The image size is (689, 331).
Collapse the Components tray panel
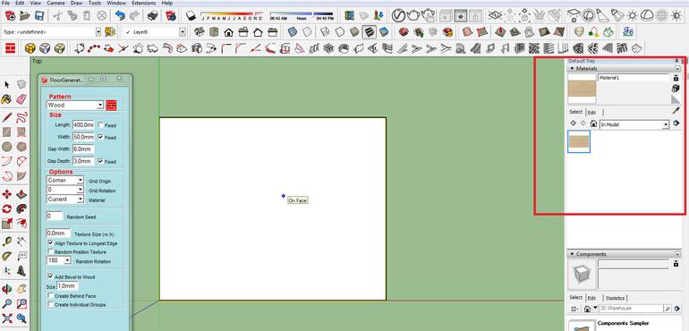point(572,254)
